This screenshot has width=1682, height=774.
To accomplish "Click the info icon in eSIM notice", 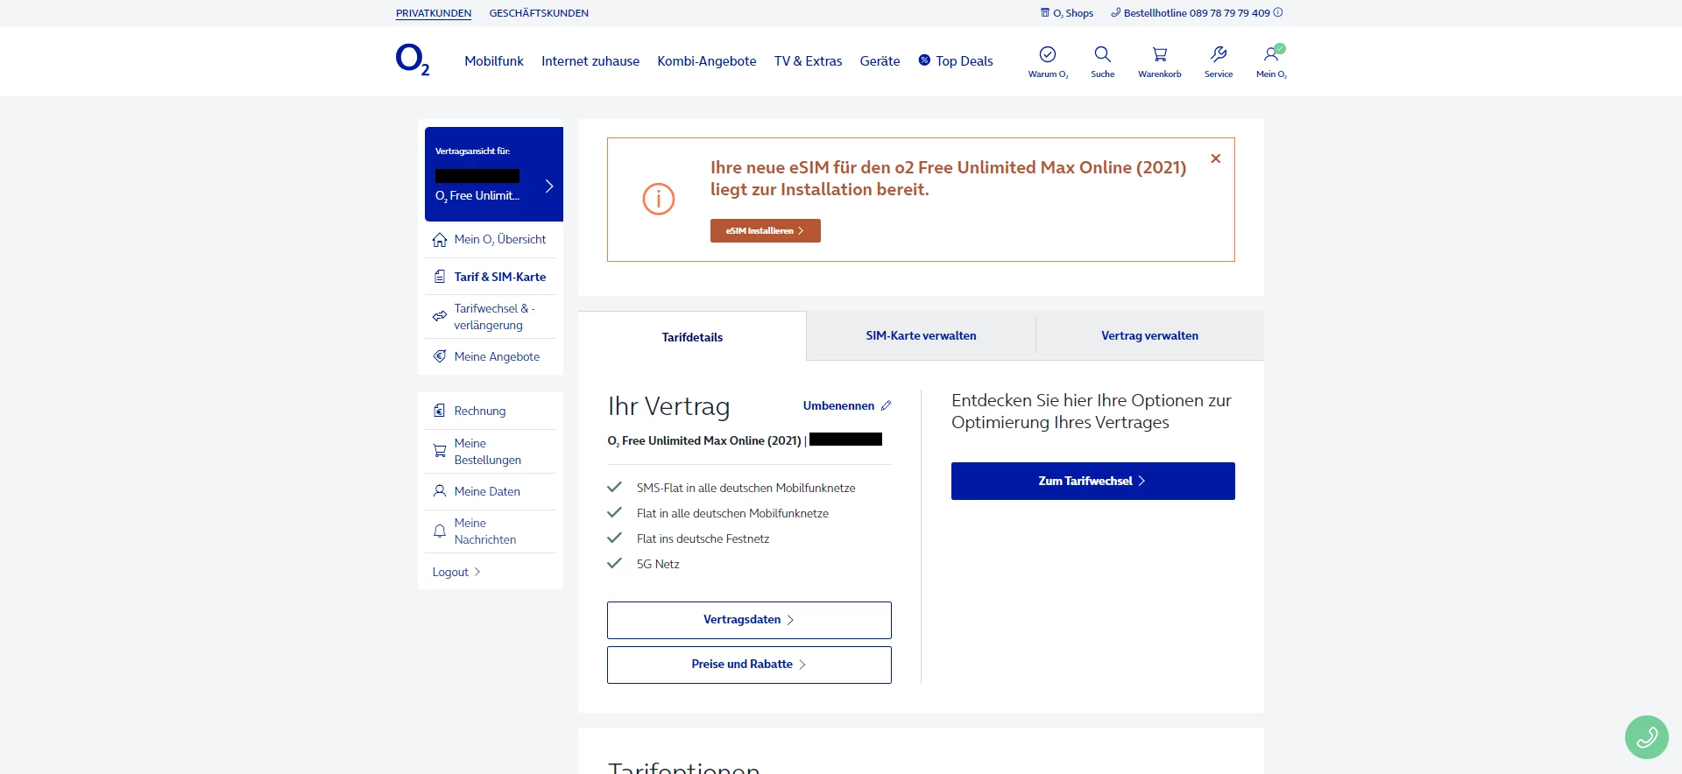I will (659, 199).
